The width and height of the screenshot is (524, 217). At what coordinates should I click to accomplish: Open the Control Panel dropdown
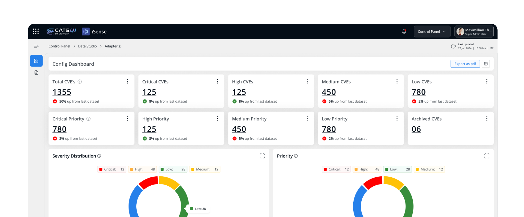coord(432,31)
